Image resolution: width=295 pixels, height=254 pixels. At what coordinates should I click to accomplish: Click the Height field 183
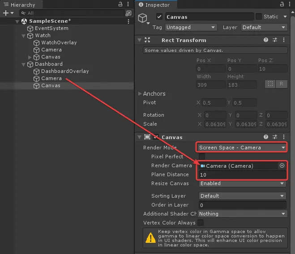click(242, 85)
